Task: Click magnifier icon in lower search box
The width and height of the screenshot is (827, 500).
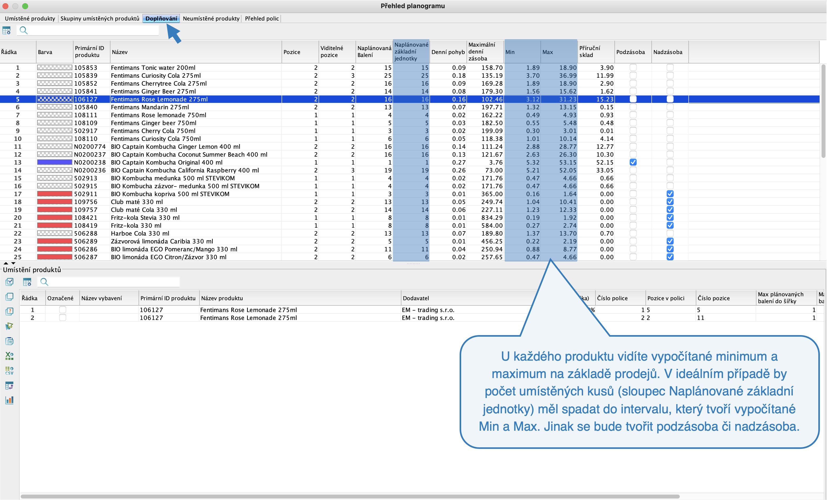Action: click(44, 282)
